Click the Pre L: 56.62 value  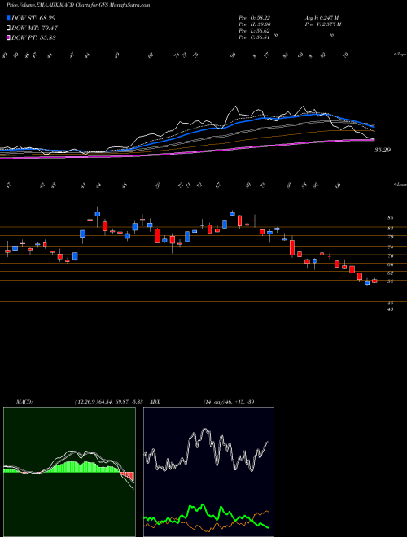point(255,31)
